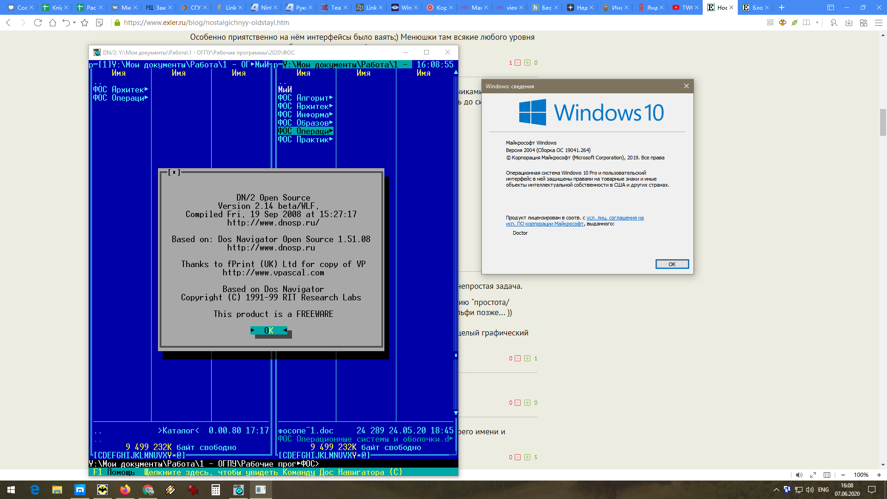Screen dimensions: 887x499
Task: Open the downloads icon in the toolbar
Action: pyautogui.click(x=849, y=23)
